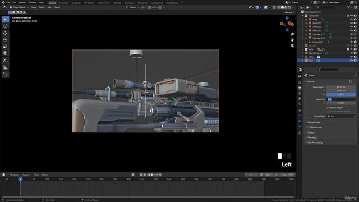Viewport: 359px width, 202px height.
Task: Switch to the UV Editing workspace tab
Action: (x=89, y=3)
